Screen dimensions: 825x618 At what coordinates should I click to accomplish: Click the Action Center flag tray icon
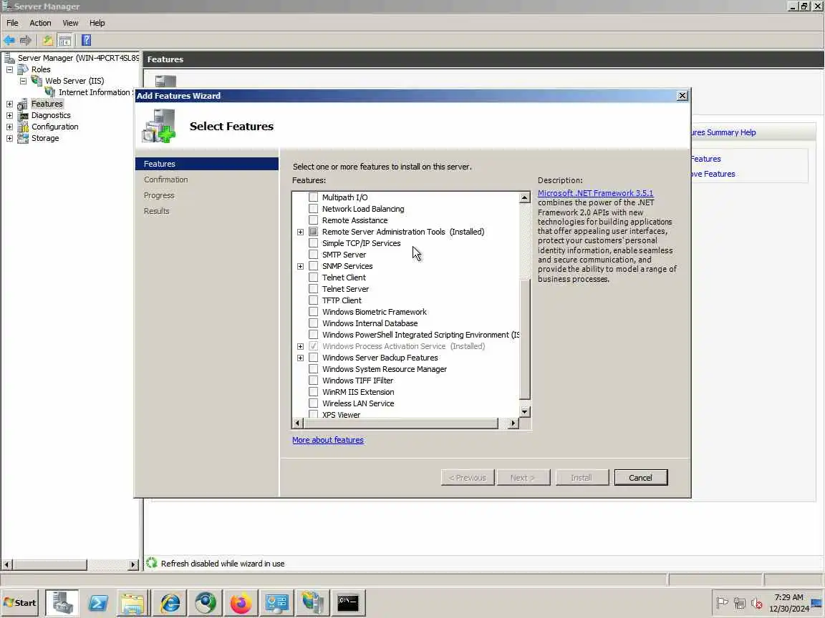coord(723,603)
